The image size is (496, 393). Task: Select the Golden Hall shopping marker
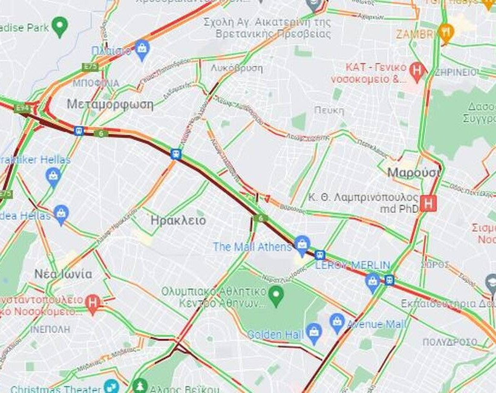click(313, 333)
